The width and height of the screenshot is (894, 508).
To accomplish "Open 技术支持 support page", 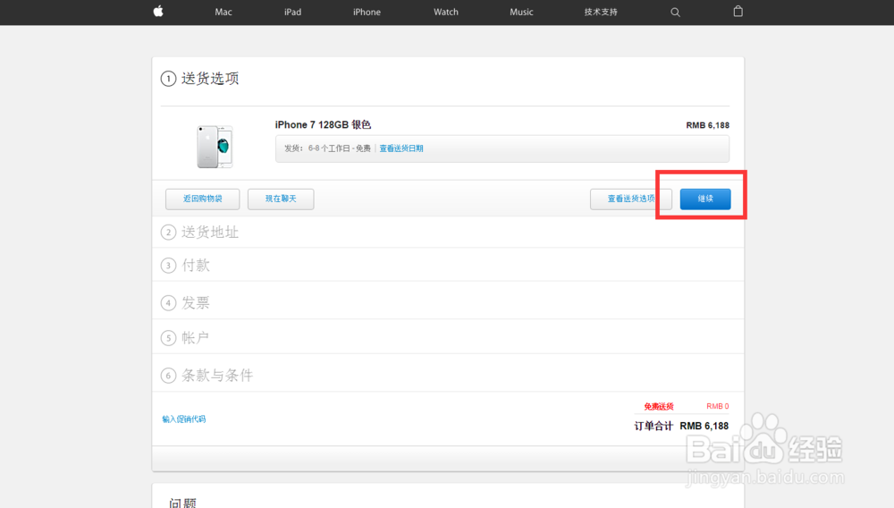I will 601,12.
